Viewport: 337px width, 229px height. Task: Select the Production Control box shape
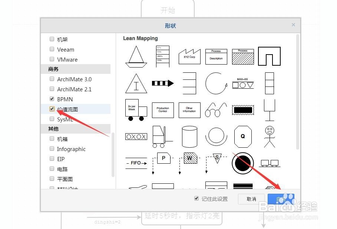[x=163, y=110]
